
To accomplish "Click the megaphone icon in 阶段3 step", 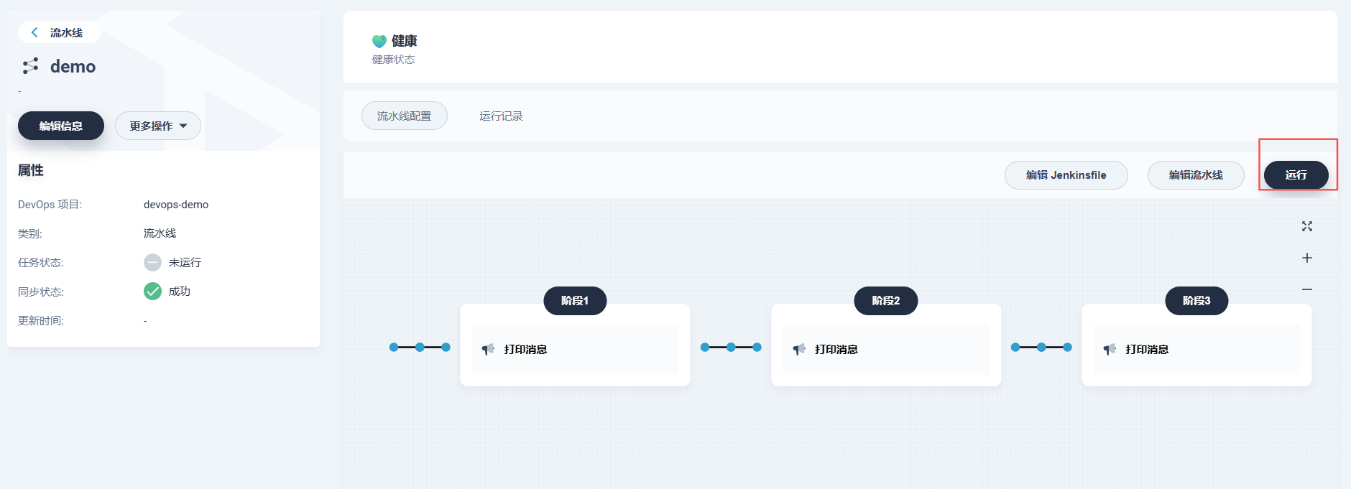I will click(x=1110, y=350).
